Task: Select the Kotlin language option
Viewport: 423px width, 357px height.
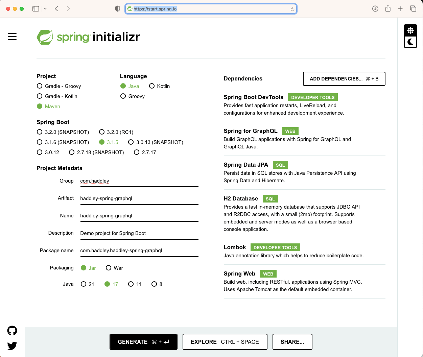Action: (152, 86)
